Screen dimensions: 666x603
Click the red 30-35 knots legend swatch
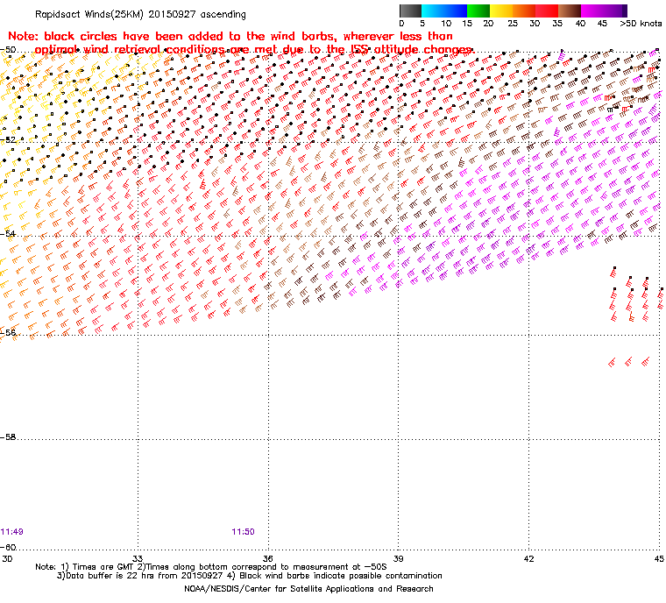tap(547, 11)
